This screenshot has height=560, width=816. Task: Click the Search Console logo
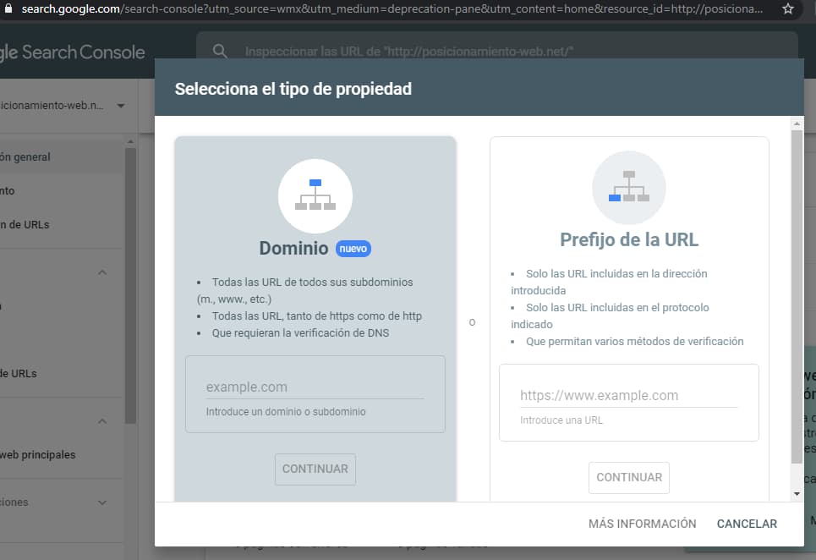pyautogui.click(x=73, y=52)
